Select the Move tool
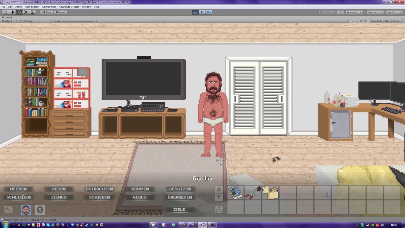The width and height of the screenshot is (405, 228). tap(12, 12)
